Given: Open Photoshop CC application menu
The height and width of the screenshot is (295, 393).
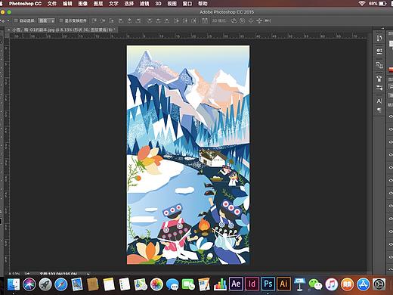Looking at the screenshot, I should [x=25, y=4].
